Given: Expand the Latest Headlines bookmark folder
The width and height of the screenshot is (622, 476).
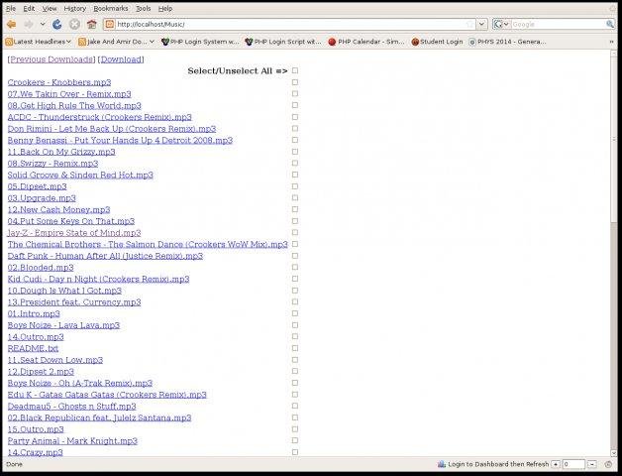Looking at the screenshot, I should 68,42.
